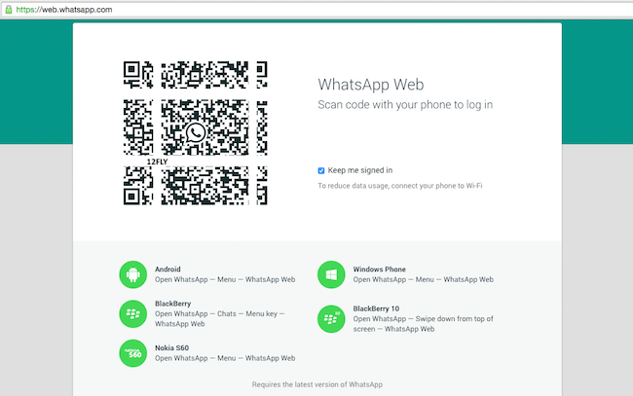This screenshot has width=633, height=396.
Task: Click Android's "Open WhatsApp — Menu" instructions
Action: pyautogui.click(x=225, y=279)
